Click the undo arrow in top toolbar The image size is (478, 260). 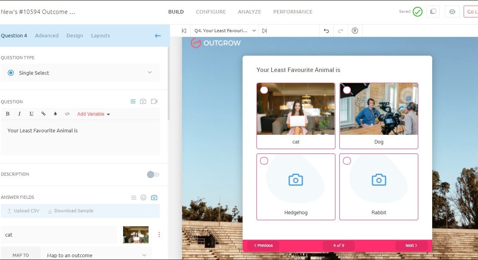click(326, 31)
